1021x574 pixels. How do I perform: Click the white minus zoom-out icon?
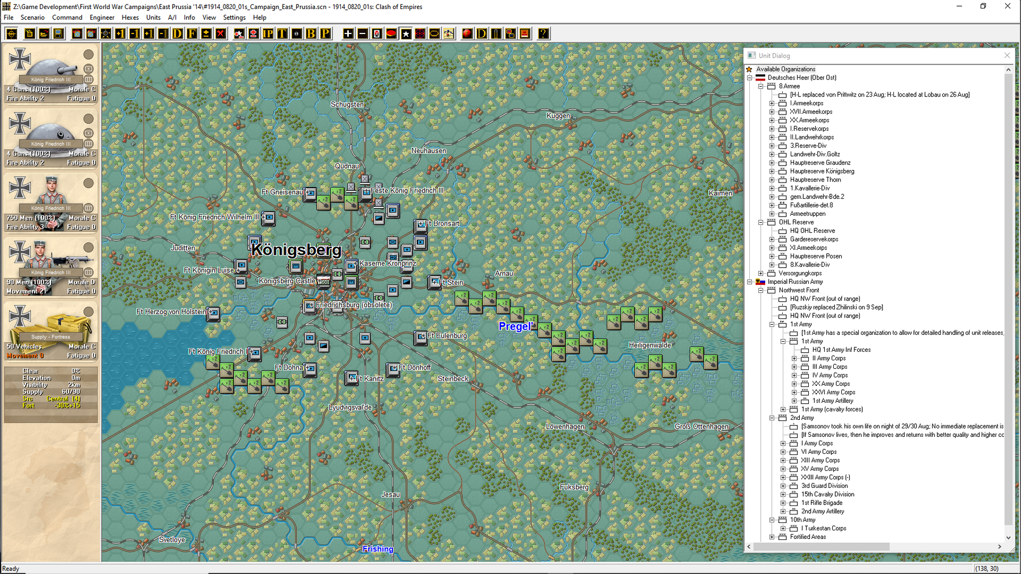click(362, 33)
